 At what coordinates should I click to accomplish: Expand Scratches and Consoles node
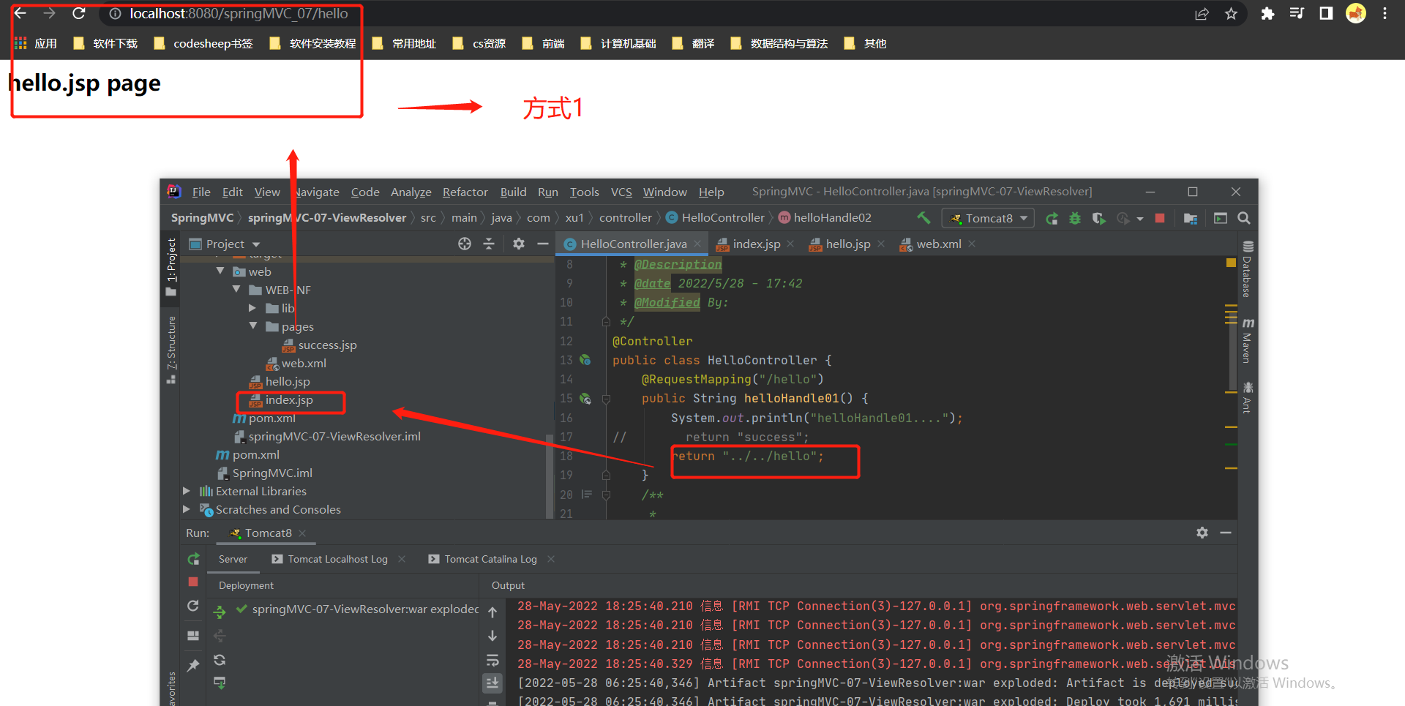(x=187, y=509)
